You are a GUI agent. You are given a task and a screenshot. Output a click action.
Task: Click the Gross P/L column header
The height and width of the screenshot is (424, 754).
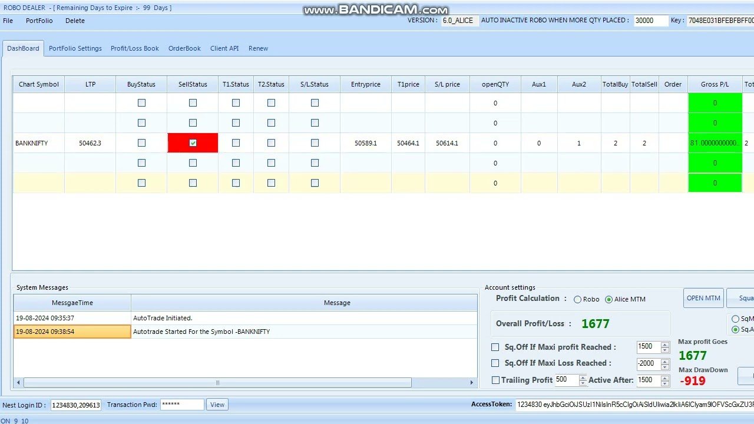tap(715, 84)
